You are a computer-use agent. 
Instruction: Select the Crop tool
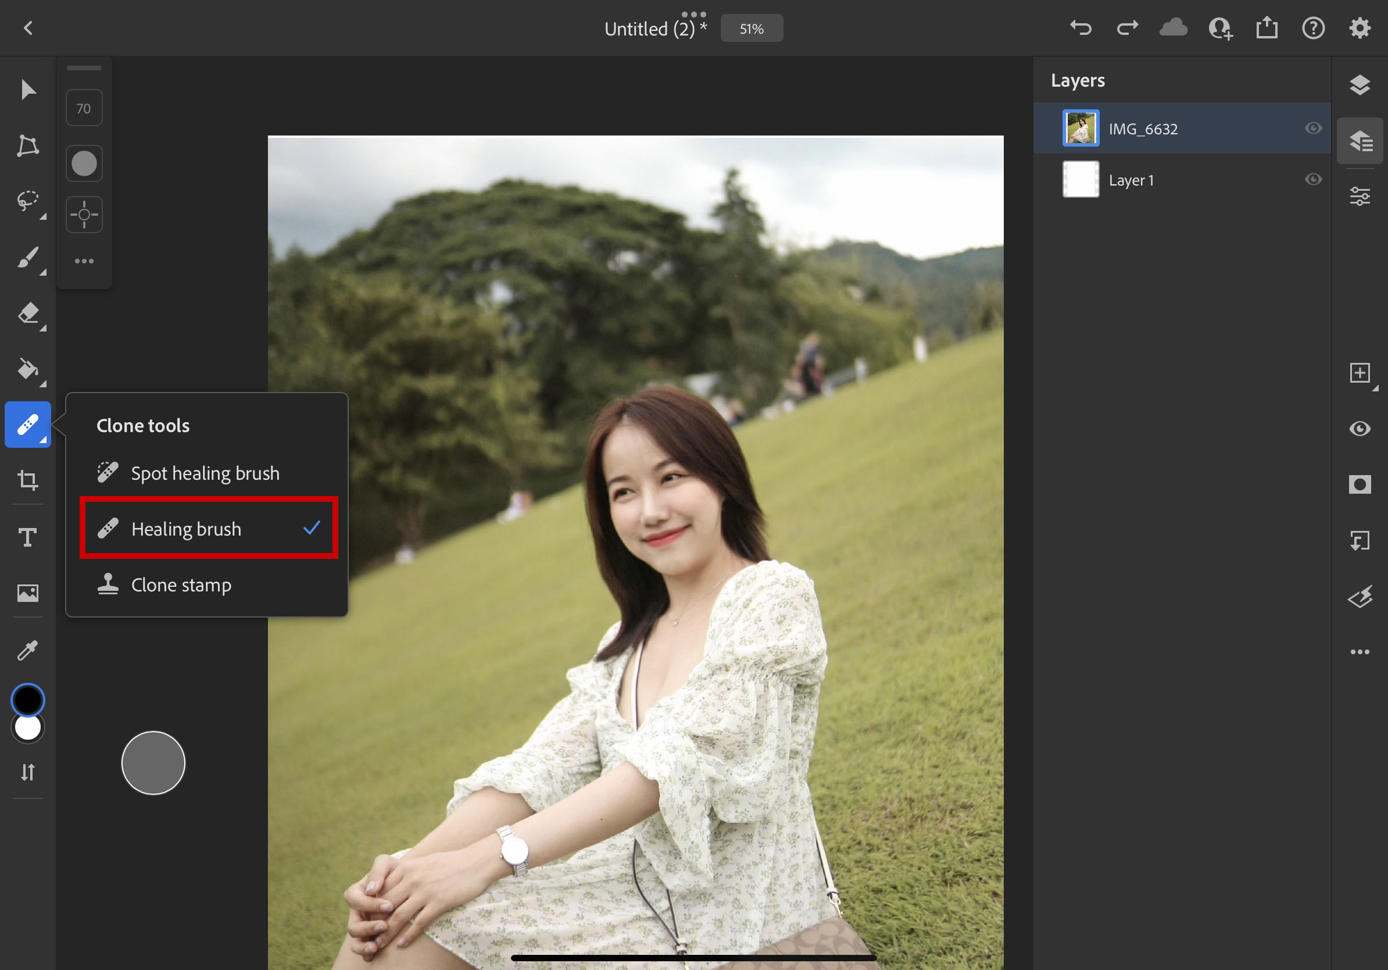click(28, 480)
